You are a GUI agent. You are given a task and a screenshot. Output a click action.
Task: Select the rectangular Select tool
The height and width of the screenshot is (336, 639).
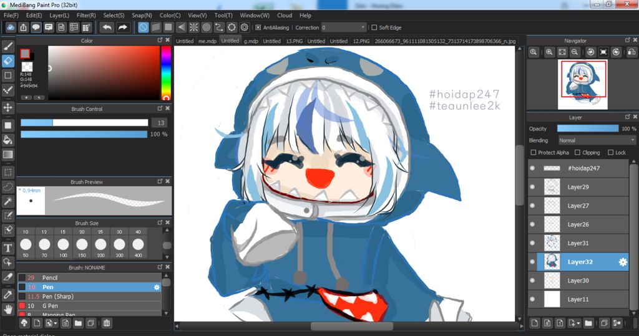click(x=7, y=172)
